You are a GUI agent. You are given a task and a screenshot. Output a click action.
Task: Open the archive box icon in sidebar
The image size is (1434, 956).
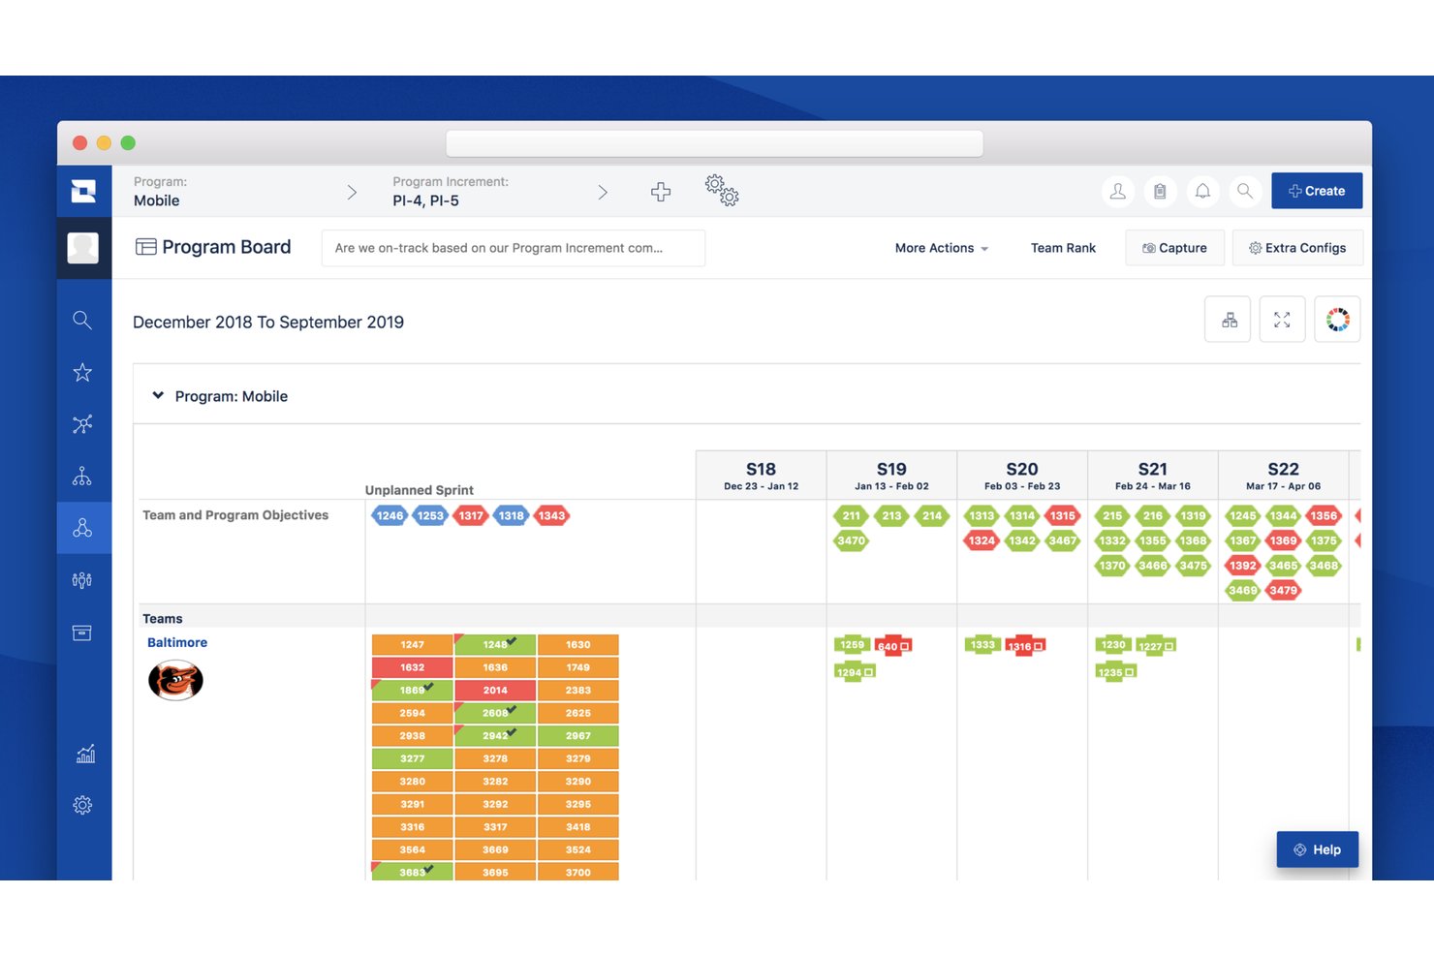[82, 632]
